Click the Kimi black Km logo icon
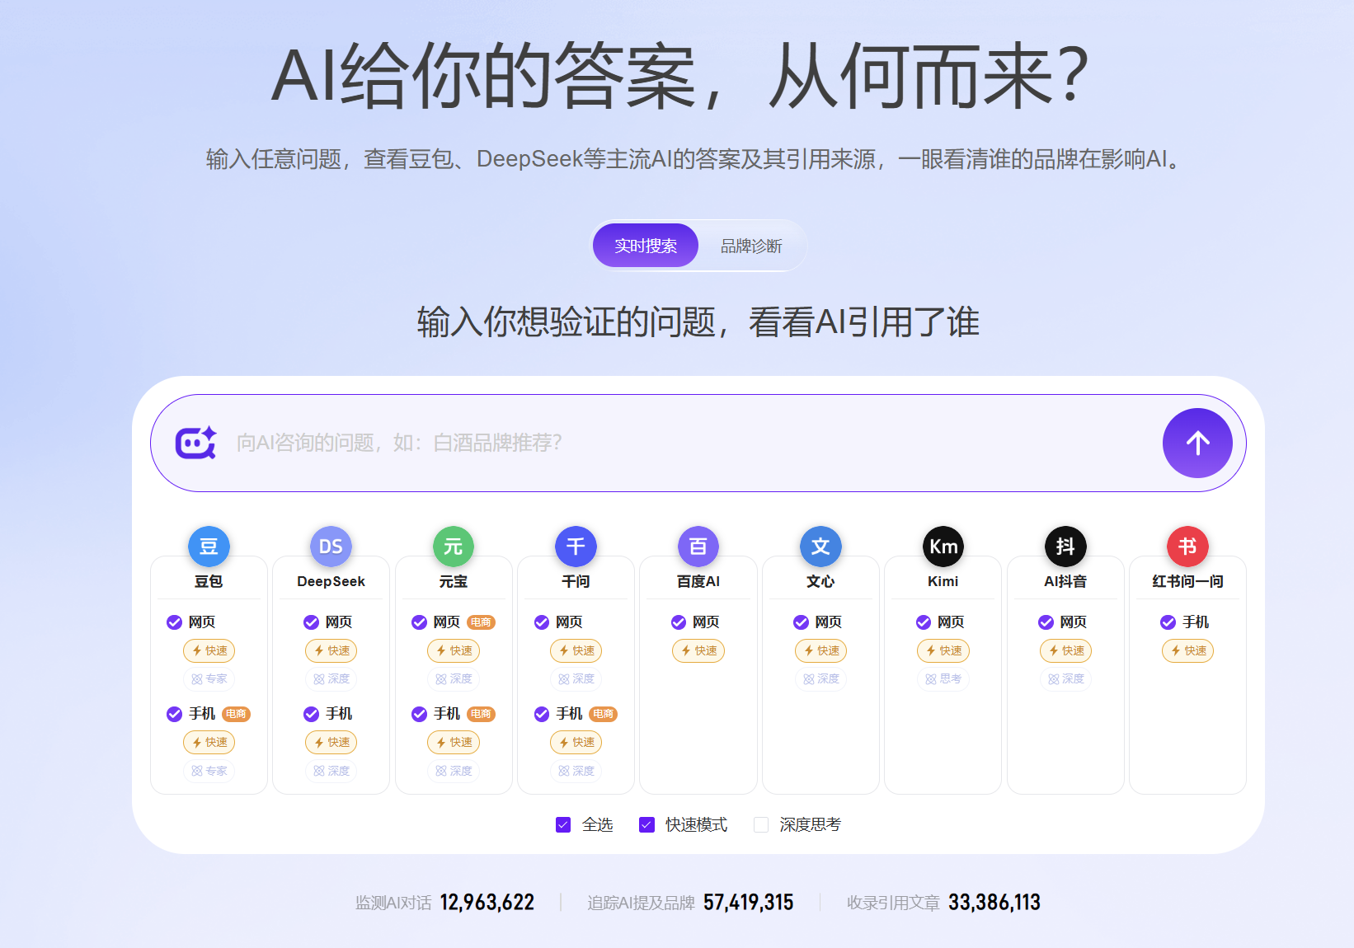The image size is (1354, 948). [943, 547]
